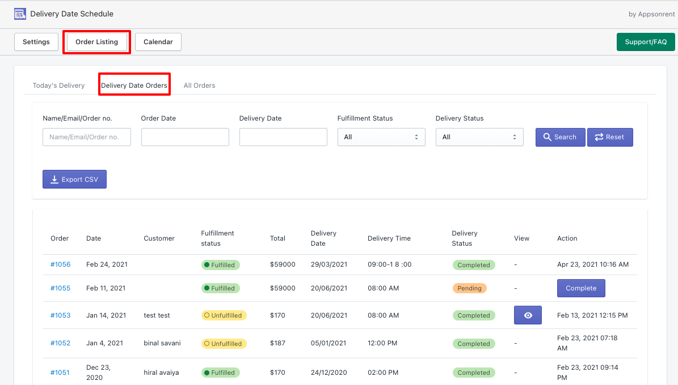Click Completed status of order #1053
This screenshot has height=385, width=678.
click(x=474, y=315)
